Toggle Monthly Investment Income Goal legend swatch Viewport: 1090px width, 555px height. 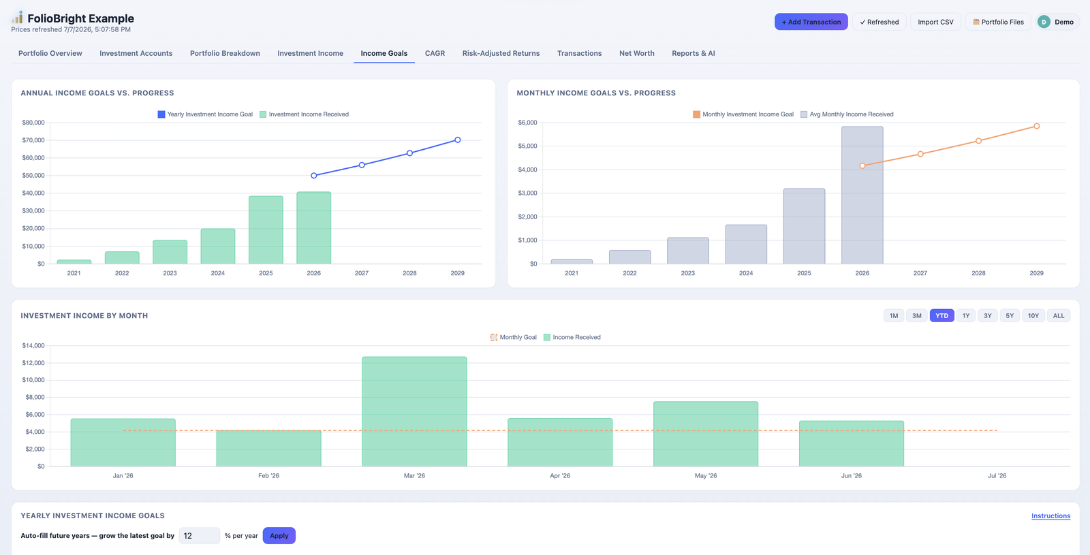696,114
